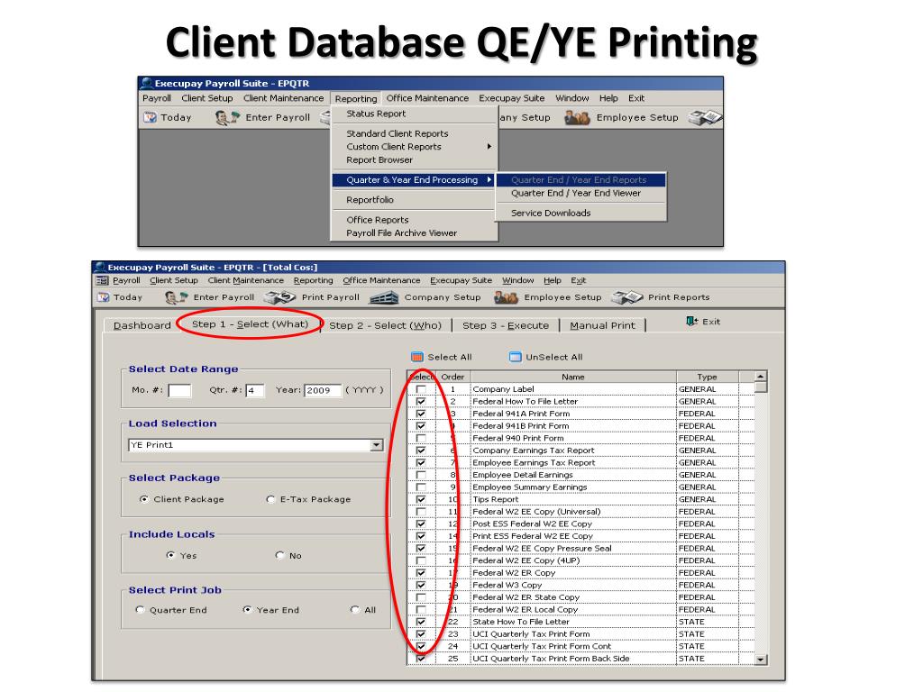Choose Service Downloads submenu entry
Viewport: 923px width, 692px height.
[551, 213]
